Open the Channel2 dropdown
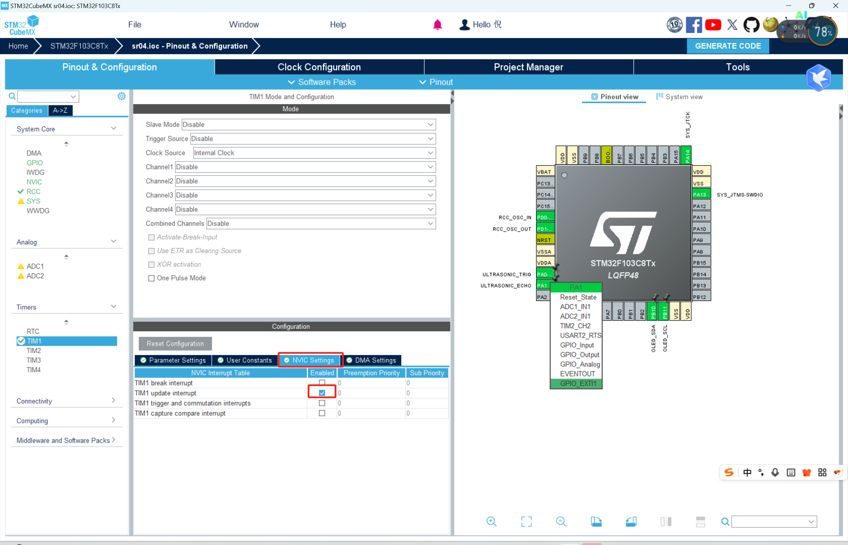This screenshot has width=848, height=545. tap(305, 181)
